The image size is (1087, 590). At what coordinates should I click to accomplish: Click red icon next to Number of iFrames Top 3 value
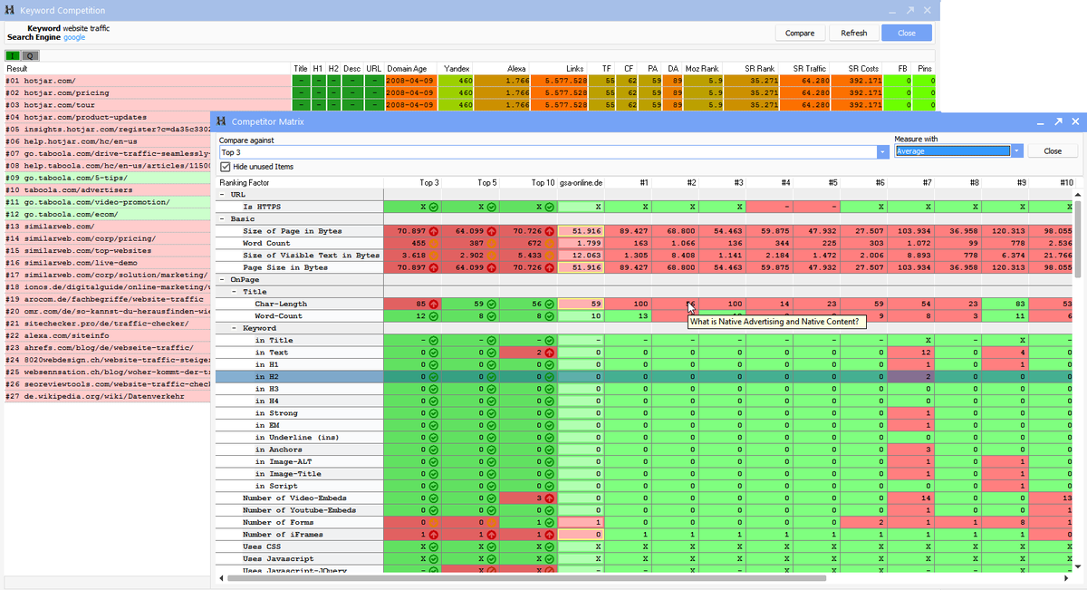point(434,534)
